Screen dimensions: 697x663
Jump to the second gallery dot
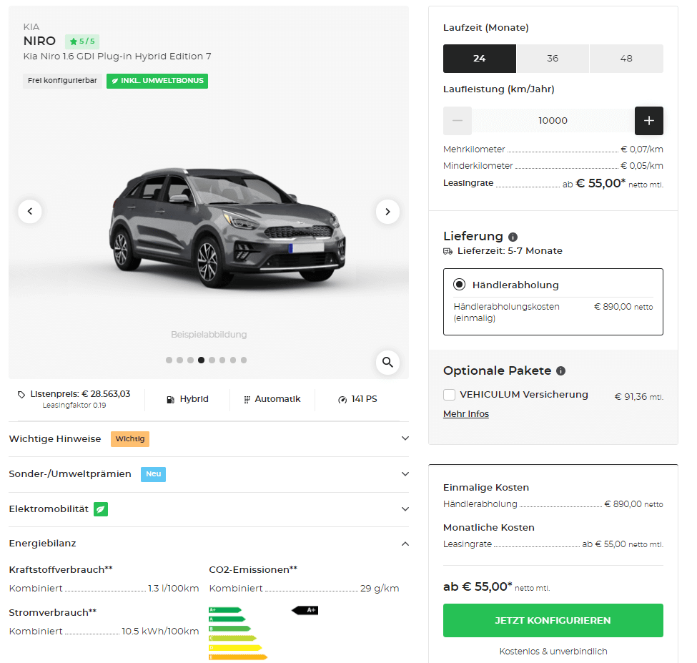(179, 360)
